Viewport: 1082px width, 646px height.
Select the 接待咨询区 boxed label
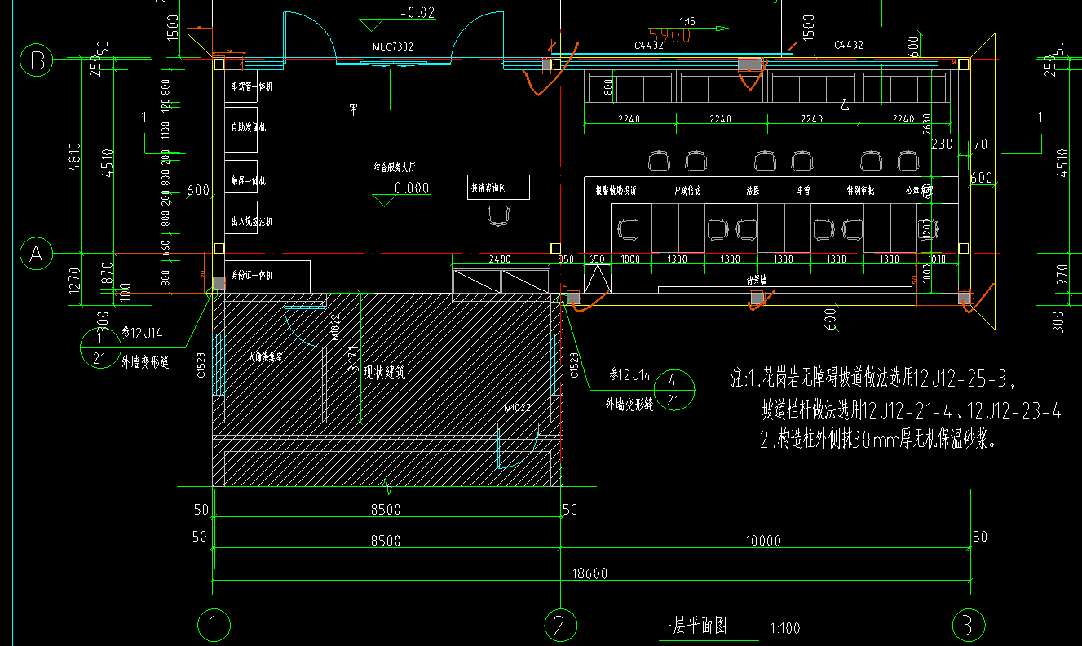click(x=498, y=187)
